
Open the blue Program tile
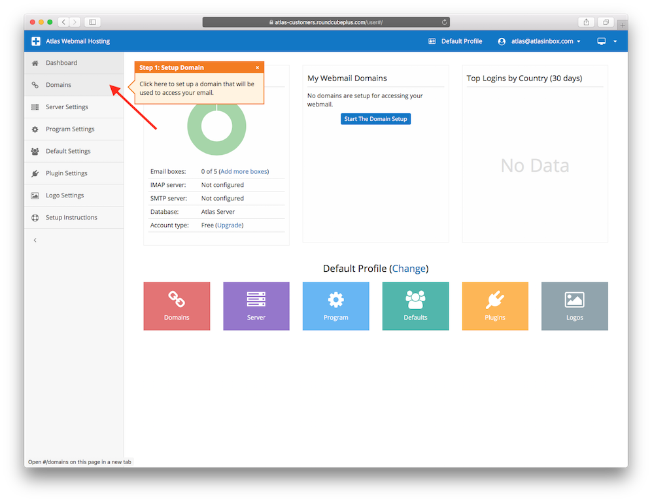click(335, 307)
